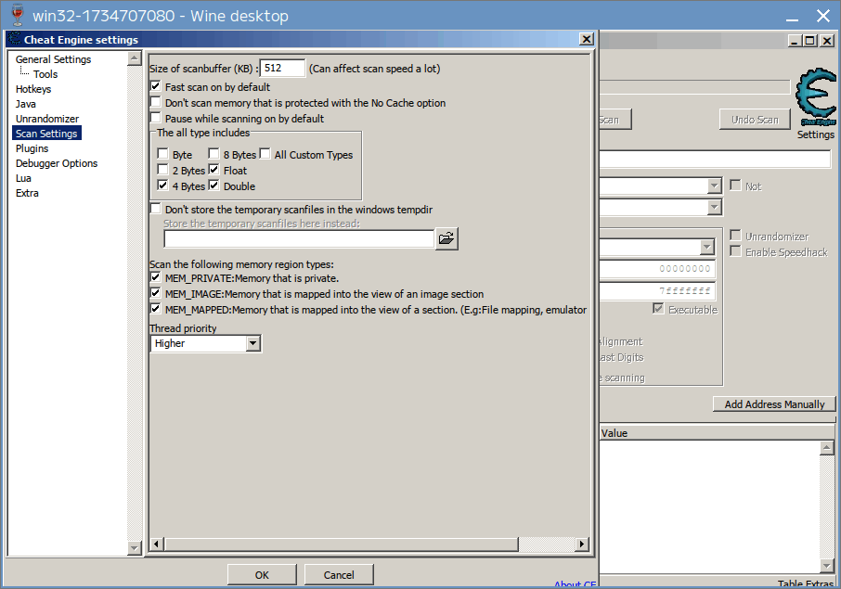Open the Plugins settings page
This screenshot has width=841, height=589.
[x=32, y=148]
